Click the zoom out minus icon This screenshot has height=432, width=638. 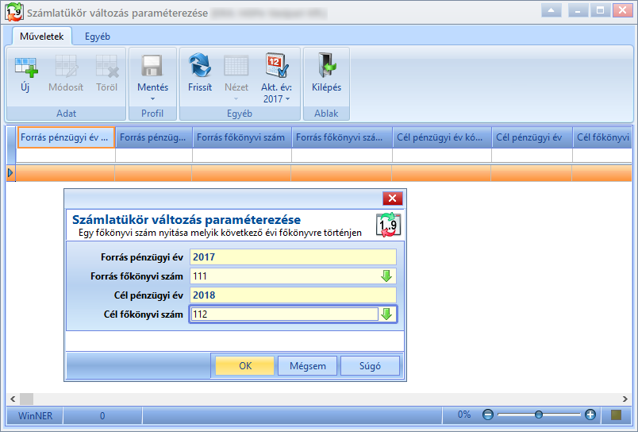pos(487,415)
